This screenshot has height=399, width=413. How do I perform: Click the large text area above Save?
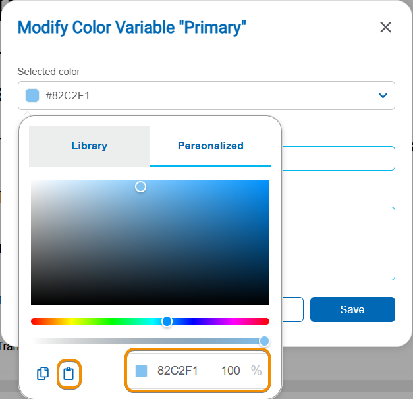[338, 244]
